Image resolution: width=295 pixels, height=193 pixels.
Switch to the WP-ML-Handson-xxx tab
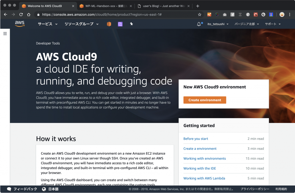(106, 6)
